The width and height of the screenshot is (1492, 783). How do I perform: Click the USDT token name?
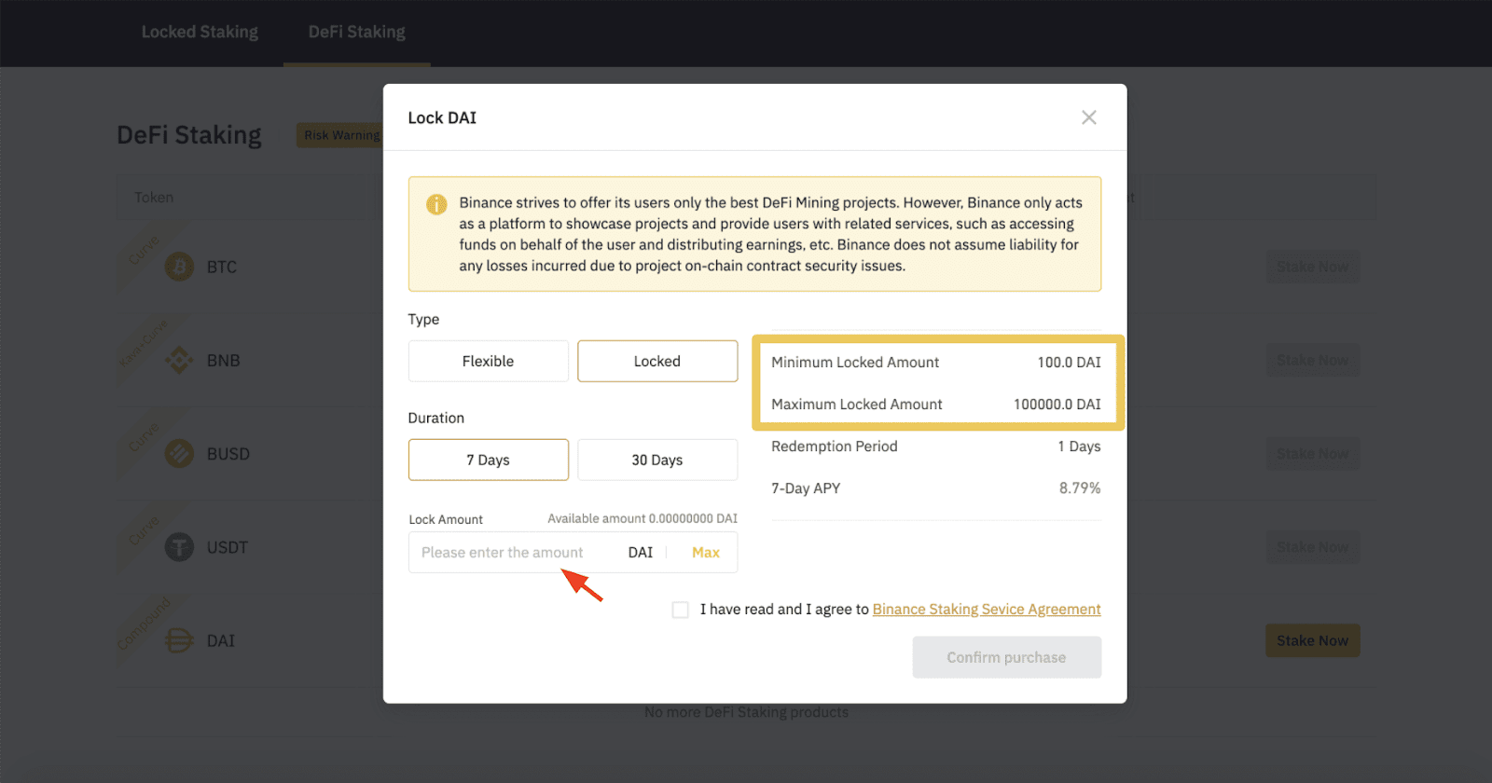pos(228,547)
